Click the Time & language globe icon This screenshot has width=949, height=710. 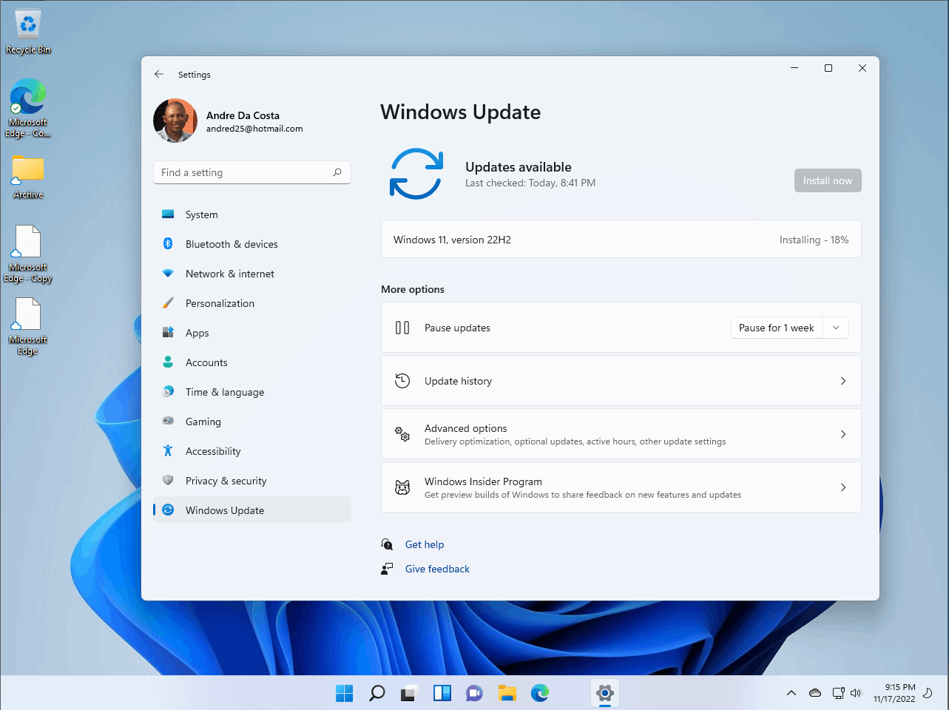[168, 391]
